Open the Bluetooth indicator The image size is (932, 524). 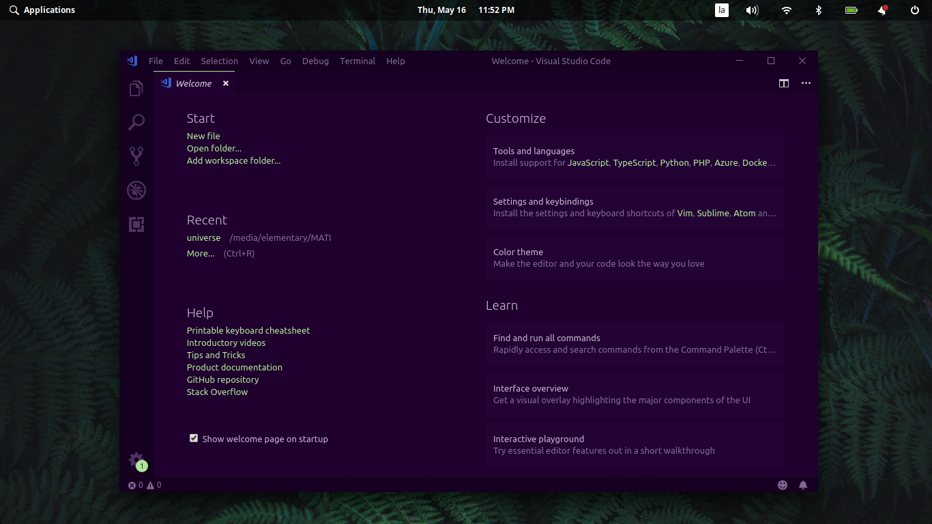tap(819, 10)
